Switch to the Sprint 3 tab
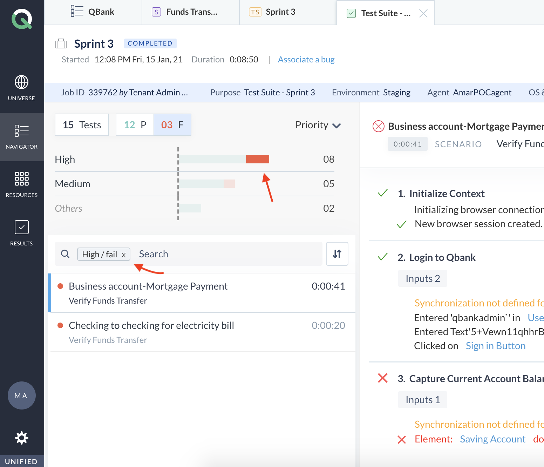544x467 pixels. [288, 12]
